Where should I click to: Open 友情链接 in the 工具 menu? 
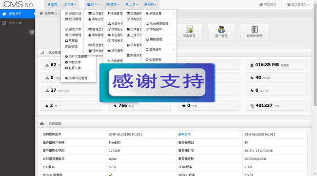pyautogui.click(x=134, y=13)
